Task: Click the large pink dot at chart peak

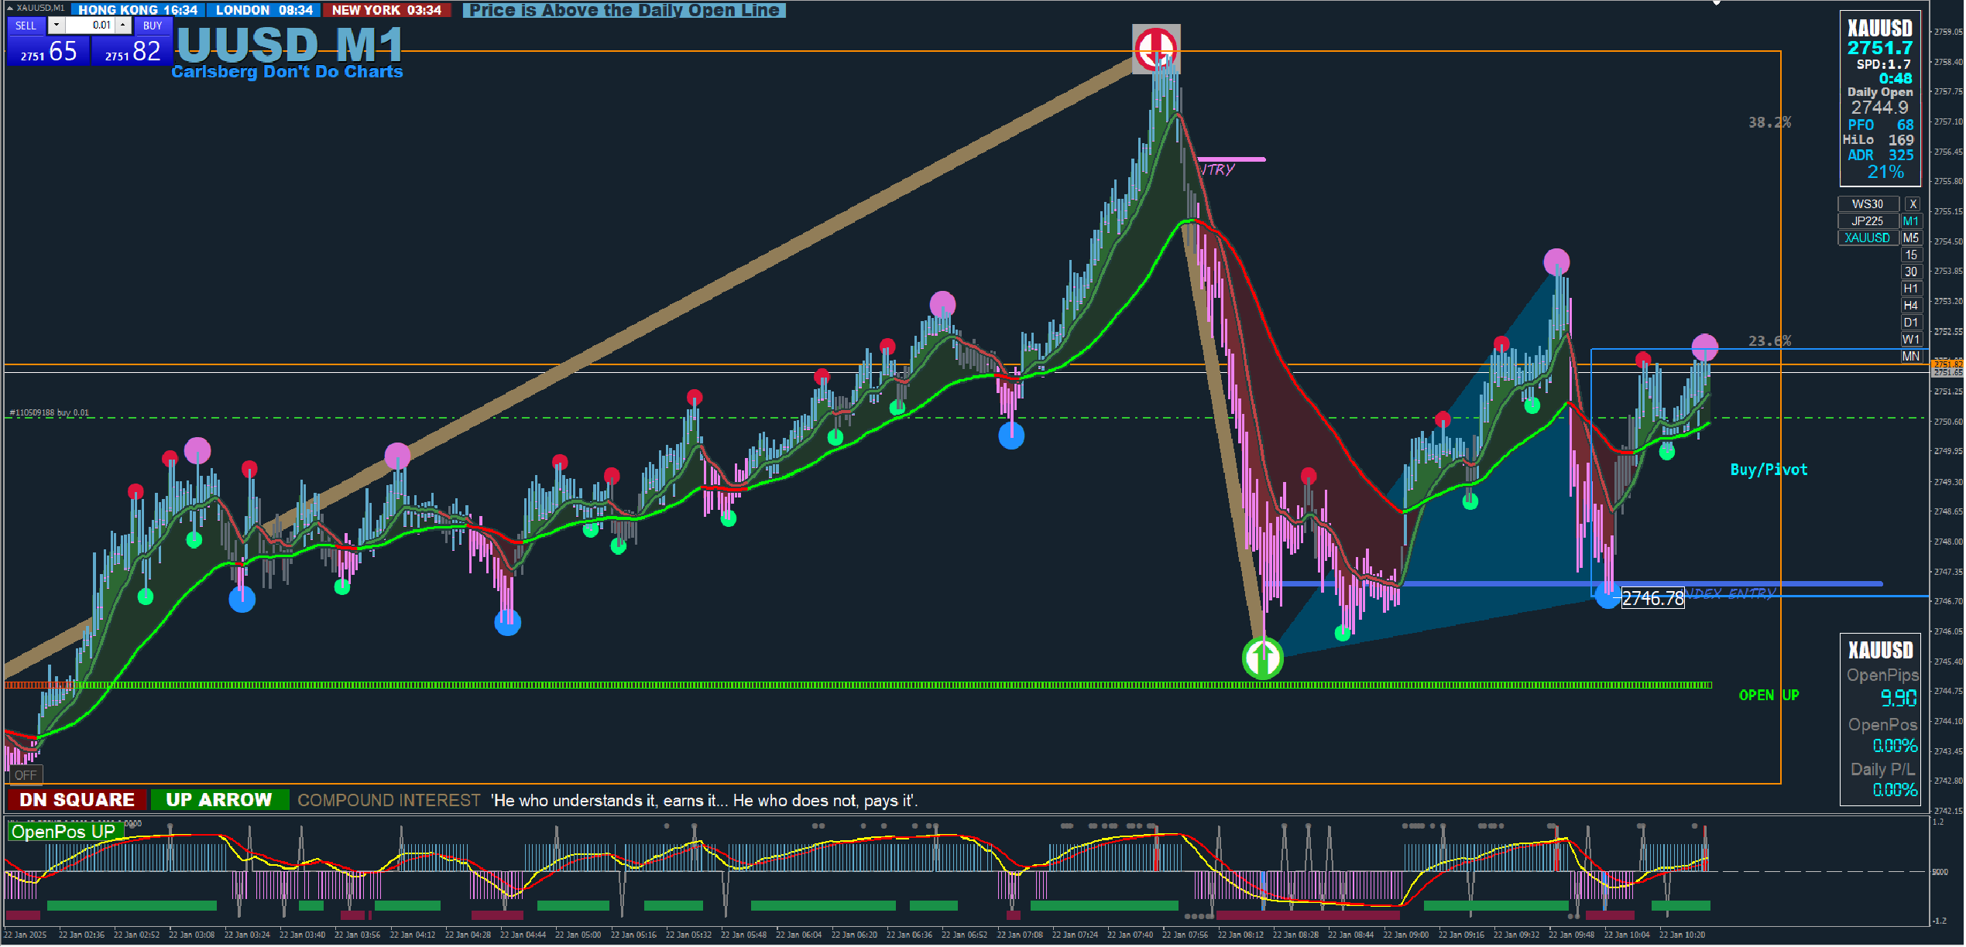Action: [1556, 262]
